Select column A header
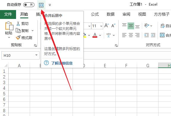This screenshot has width=171, height=116. point(19,65)
